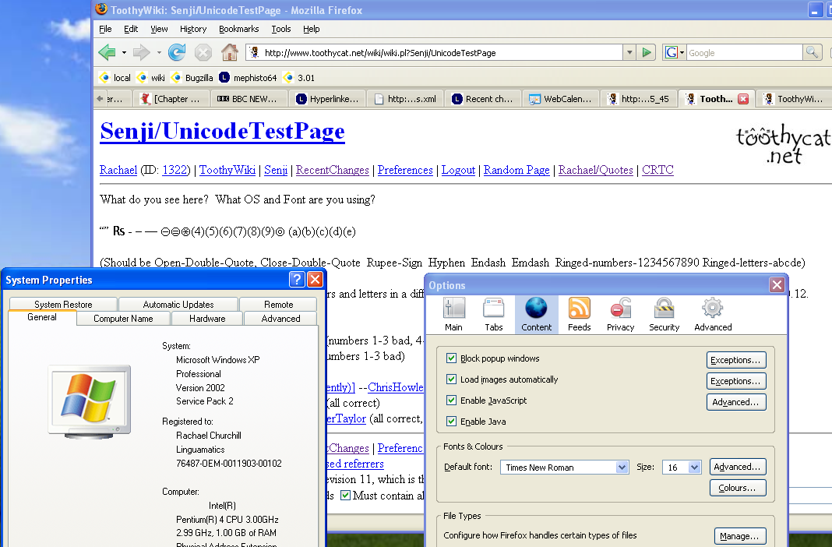Click the Colours... button
The width and height of the screenshot is (832, 547).
738,488
